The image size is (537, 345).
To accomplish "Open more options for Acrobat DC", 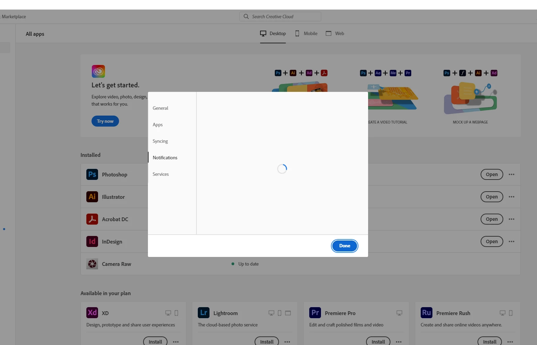I will pyautogui.click(x=512, y=219).
